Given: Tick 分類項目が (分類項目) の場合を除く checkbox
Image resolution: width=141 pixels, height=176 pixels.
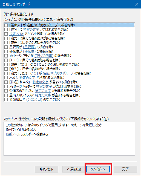Looking at the screenshot, I should click(6, 100).
